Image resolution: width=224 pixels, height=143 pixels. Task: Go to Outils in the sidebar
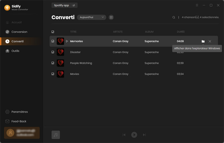coord(15,51)
